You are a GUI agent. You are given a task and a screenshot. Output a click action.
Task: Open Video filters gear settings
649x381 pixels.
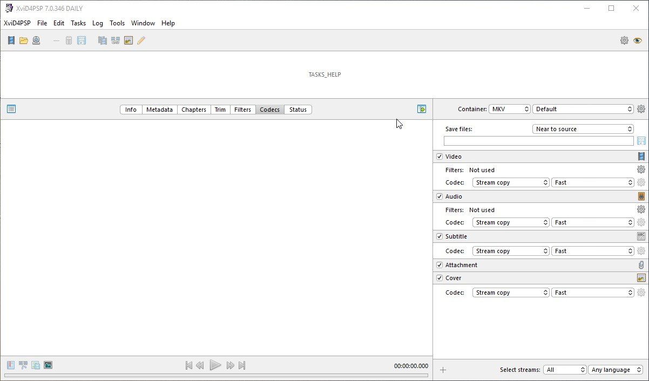[641, 169]
